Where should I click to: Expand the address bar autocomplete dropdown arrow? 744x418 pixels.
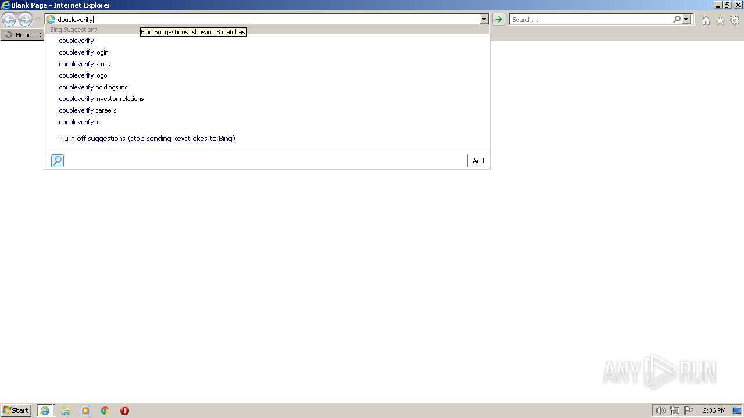(x=484, y=20)
